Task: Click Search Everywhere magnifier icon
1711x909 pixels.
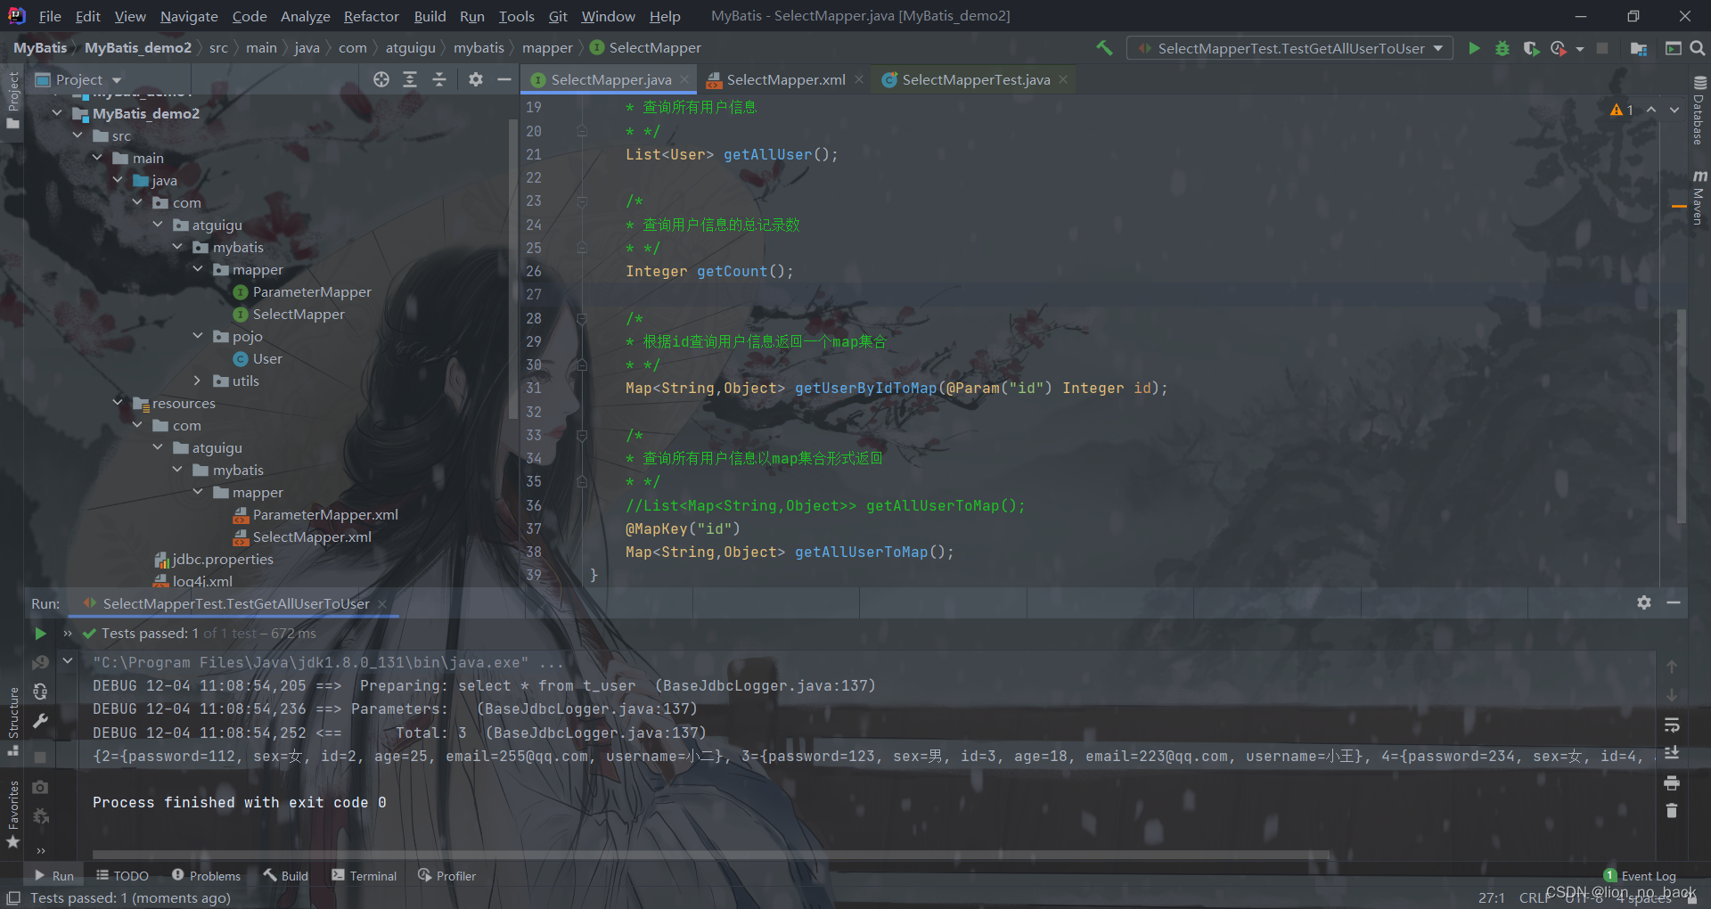Action: pos(1698,48)
